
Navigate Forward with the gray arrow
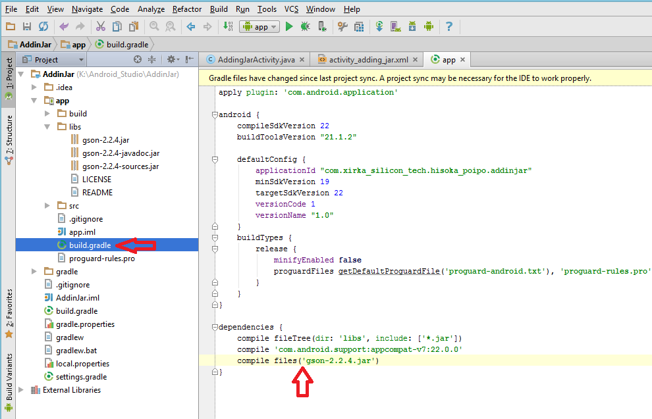click(207, 26)
